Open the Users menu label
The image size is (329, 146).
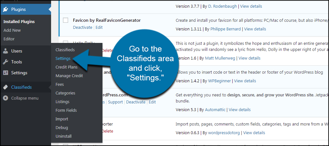[x=17, y=51]
